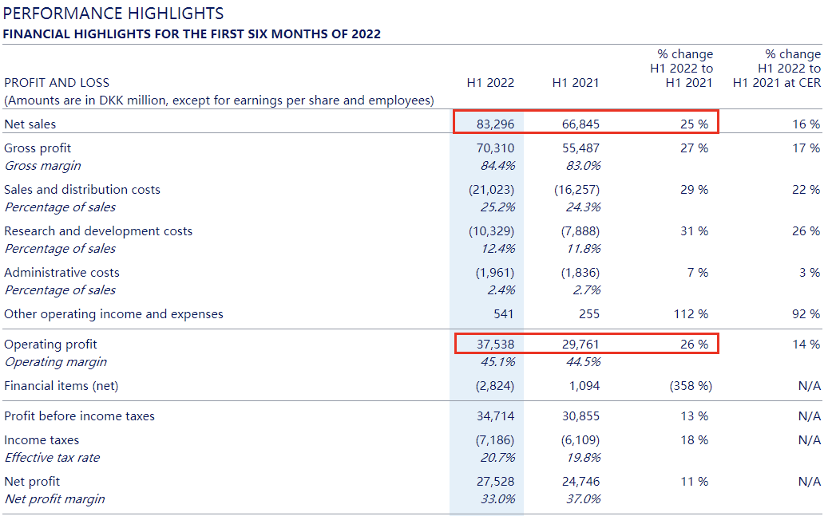Select Operating profit value 37,538
Viewport: 832px width, 516px height.
(495, 345)
